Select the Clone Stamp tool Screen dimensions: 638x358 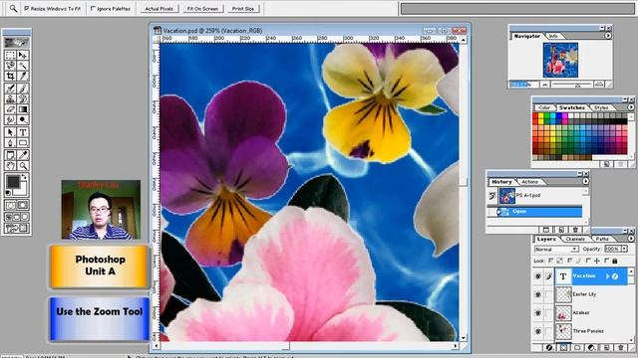tap(11, 98)
